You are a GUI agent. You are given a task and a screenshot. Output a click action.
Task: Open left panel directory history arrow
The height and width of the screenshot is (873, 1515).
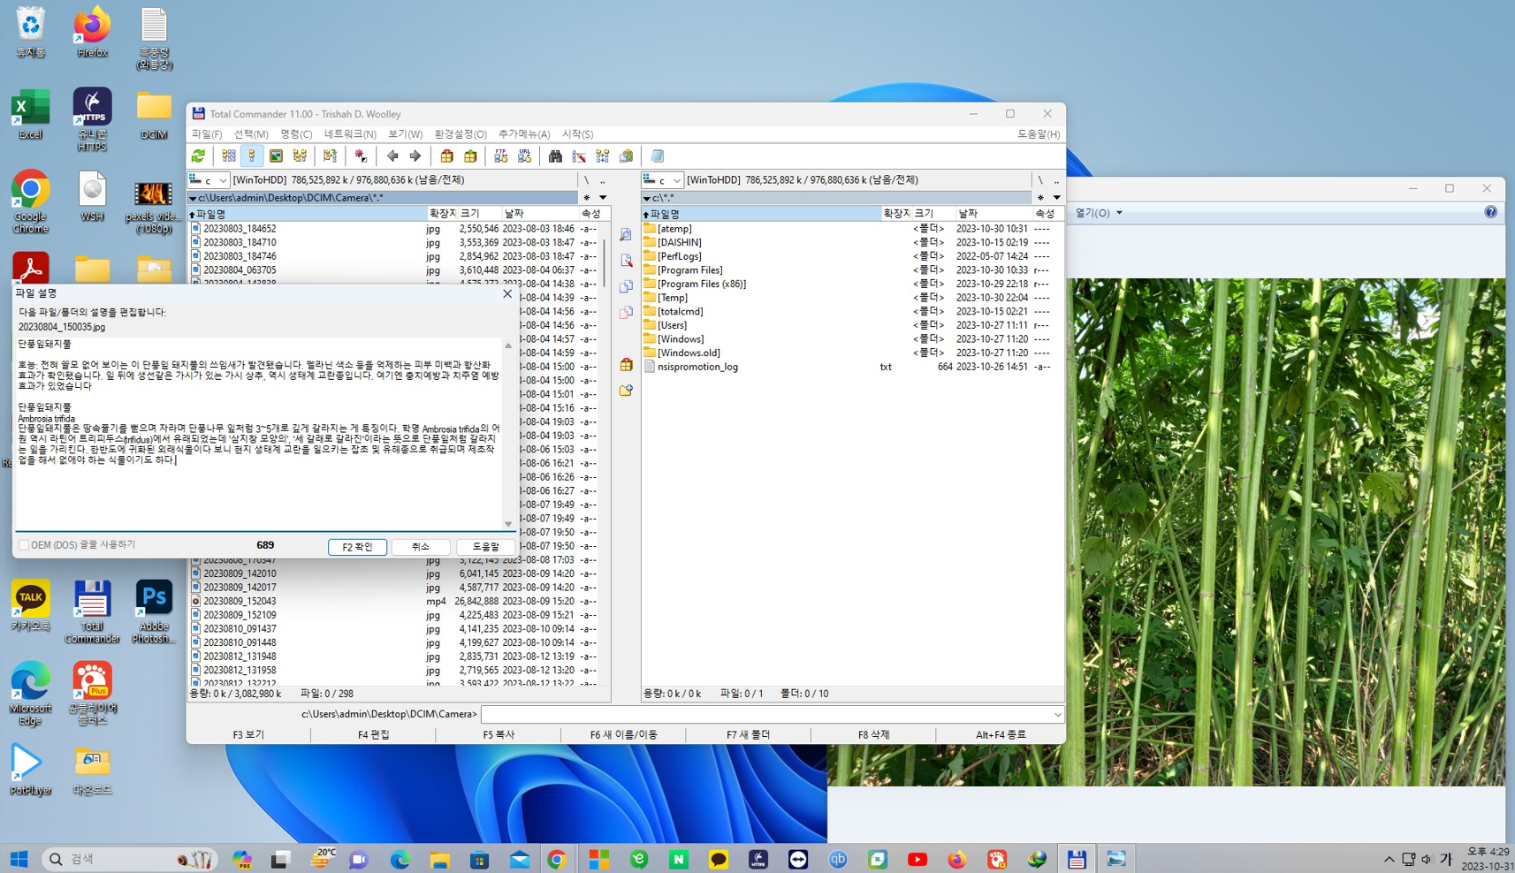point(603,198)
